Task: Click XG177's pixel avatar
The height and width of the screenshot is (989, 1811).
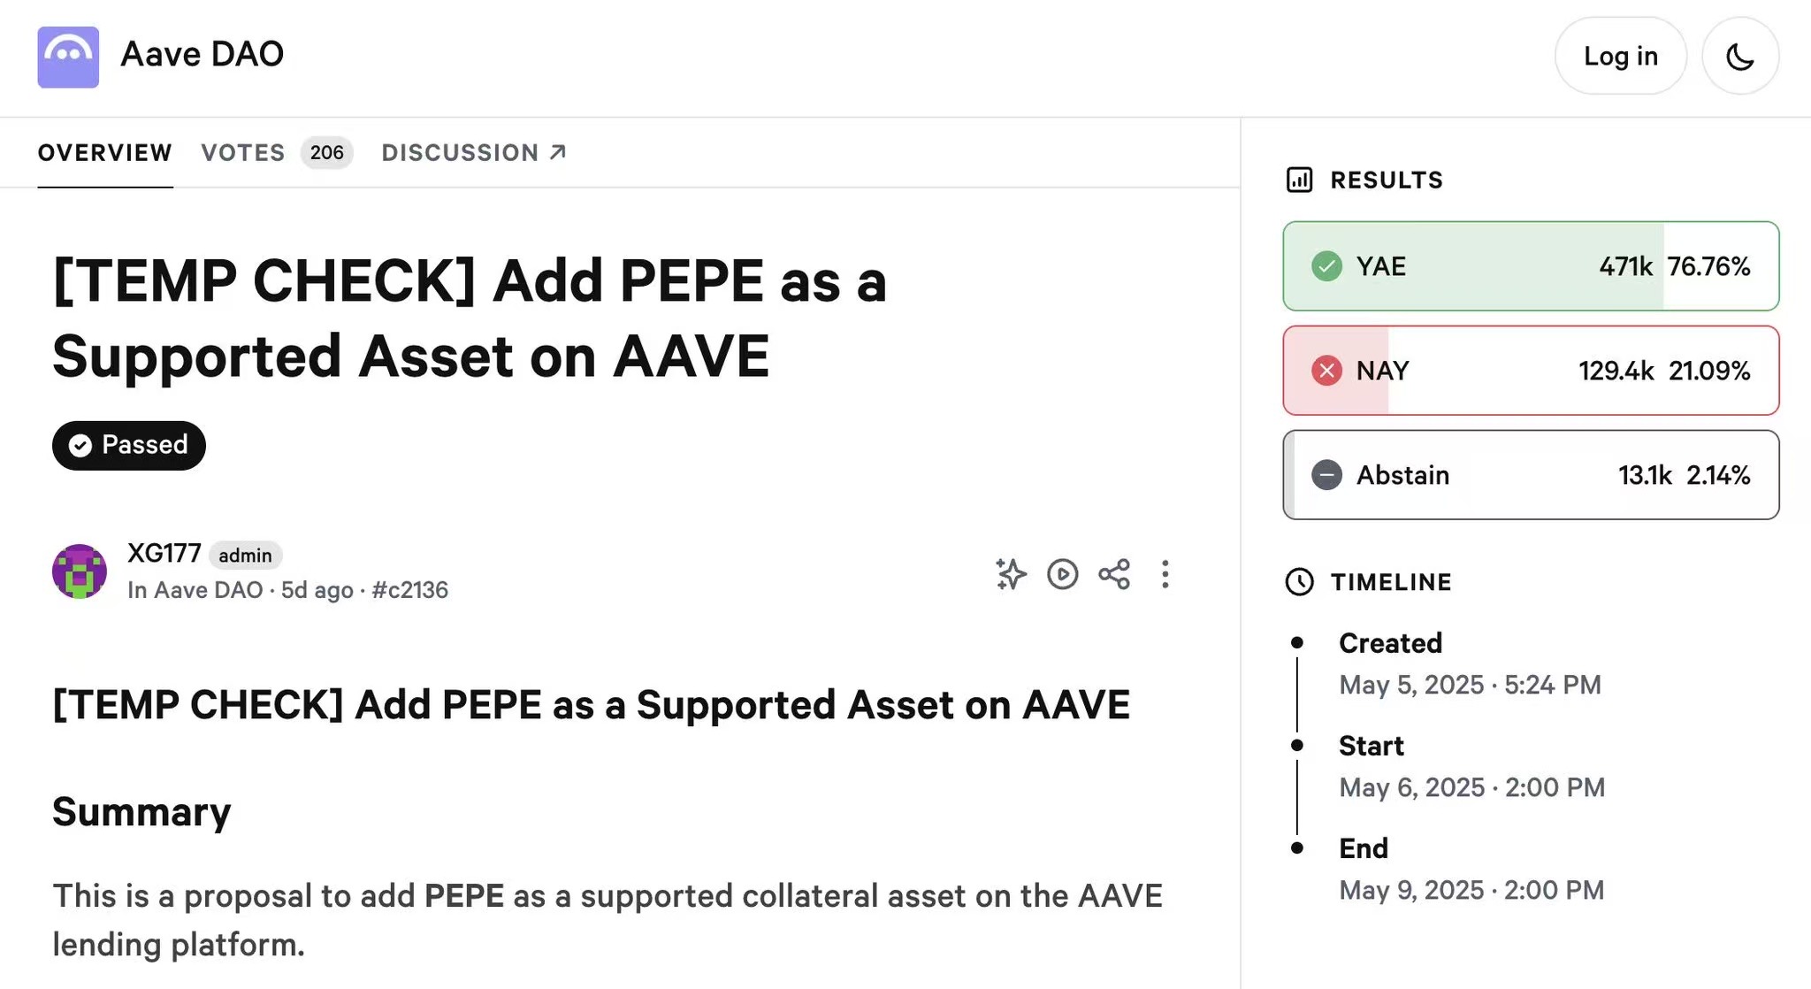Action: point(80,571)
